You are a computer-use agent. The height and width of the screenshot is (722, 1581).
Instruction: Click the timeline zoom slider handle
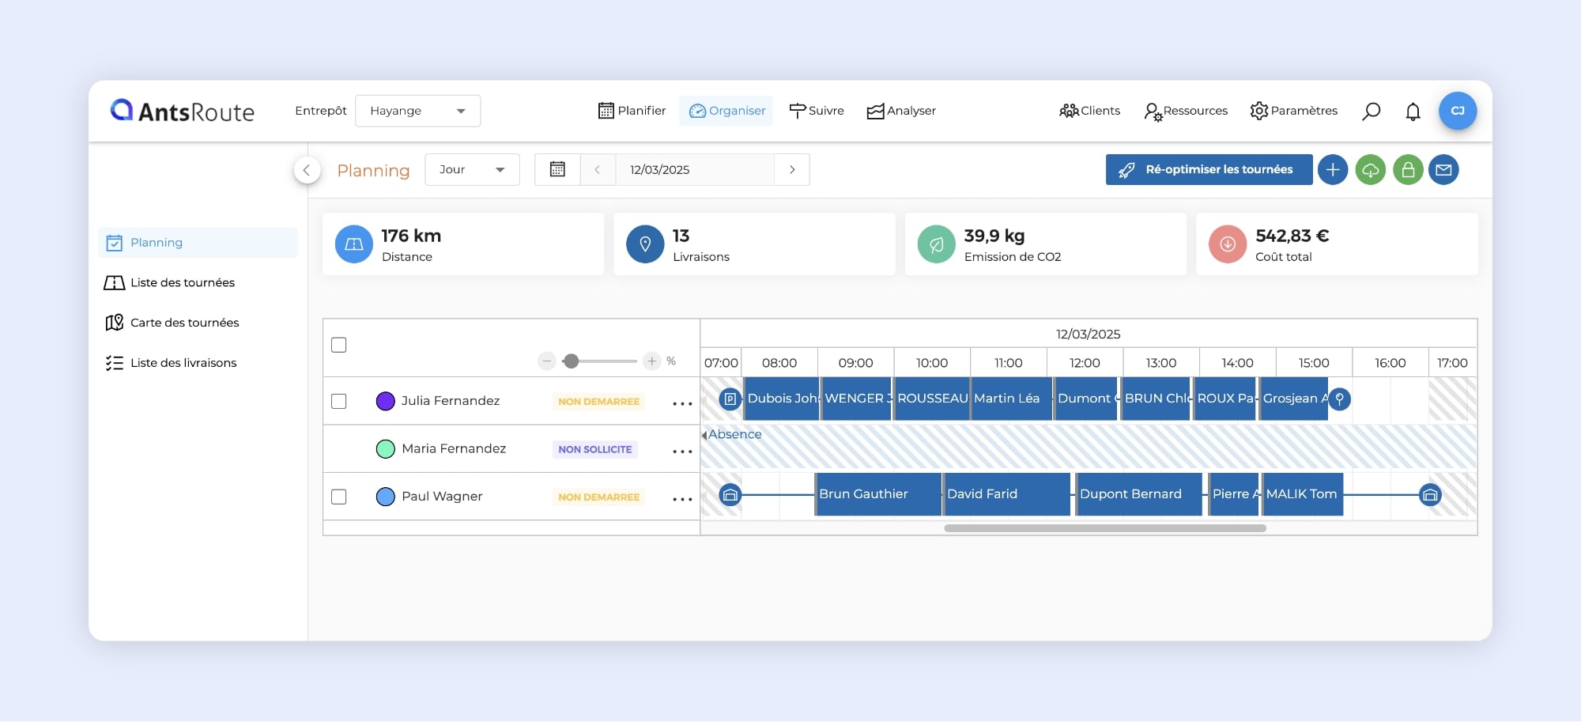(x=571, y=361)
